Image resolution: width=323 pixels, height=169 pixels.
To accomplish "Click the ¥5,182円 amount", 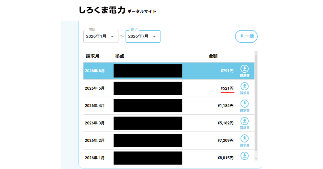I will [226, 123].
